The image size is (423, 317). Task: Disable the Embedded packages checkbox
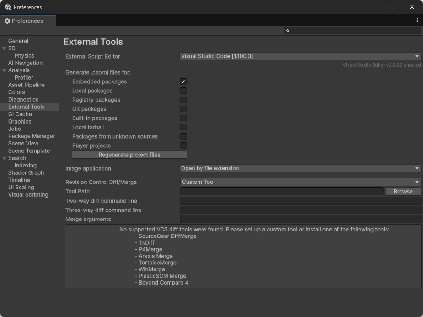(x=183, y=81)
